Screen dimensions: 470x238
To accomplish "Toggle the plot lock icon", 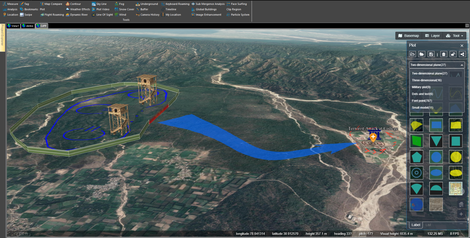I will point(453,54).
